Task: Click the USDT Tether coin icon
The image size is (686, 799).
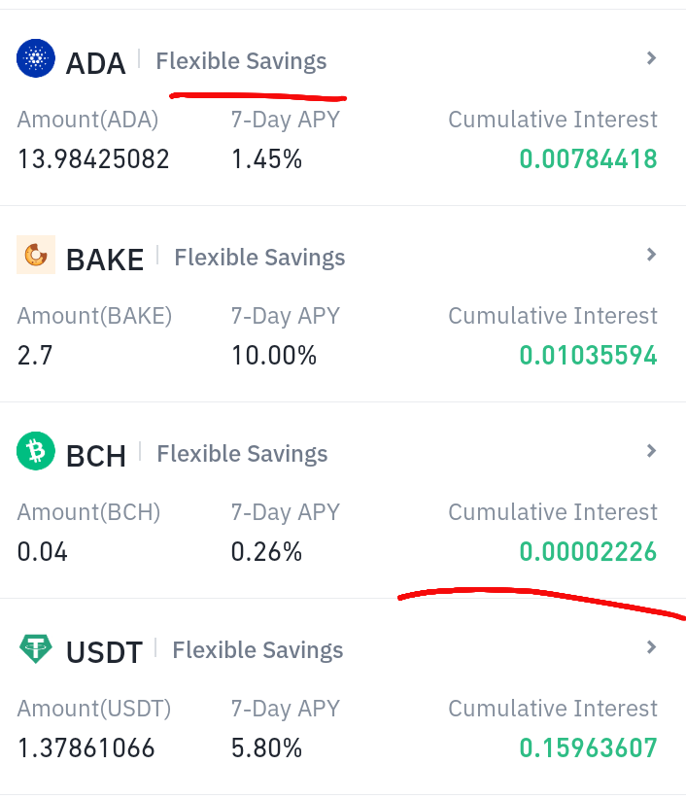Action: [36, 648]
